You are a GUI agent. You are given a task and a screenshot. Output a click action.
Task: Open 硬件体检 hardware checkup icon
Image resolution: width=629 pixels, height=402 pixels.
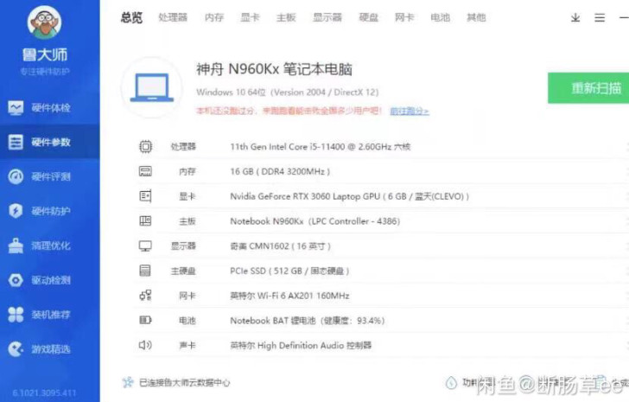16,108
